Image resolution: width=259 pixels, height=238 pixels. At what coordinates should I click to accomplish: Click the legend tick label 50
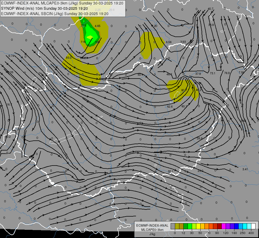click(200, 233)
